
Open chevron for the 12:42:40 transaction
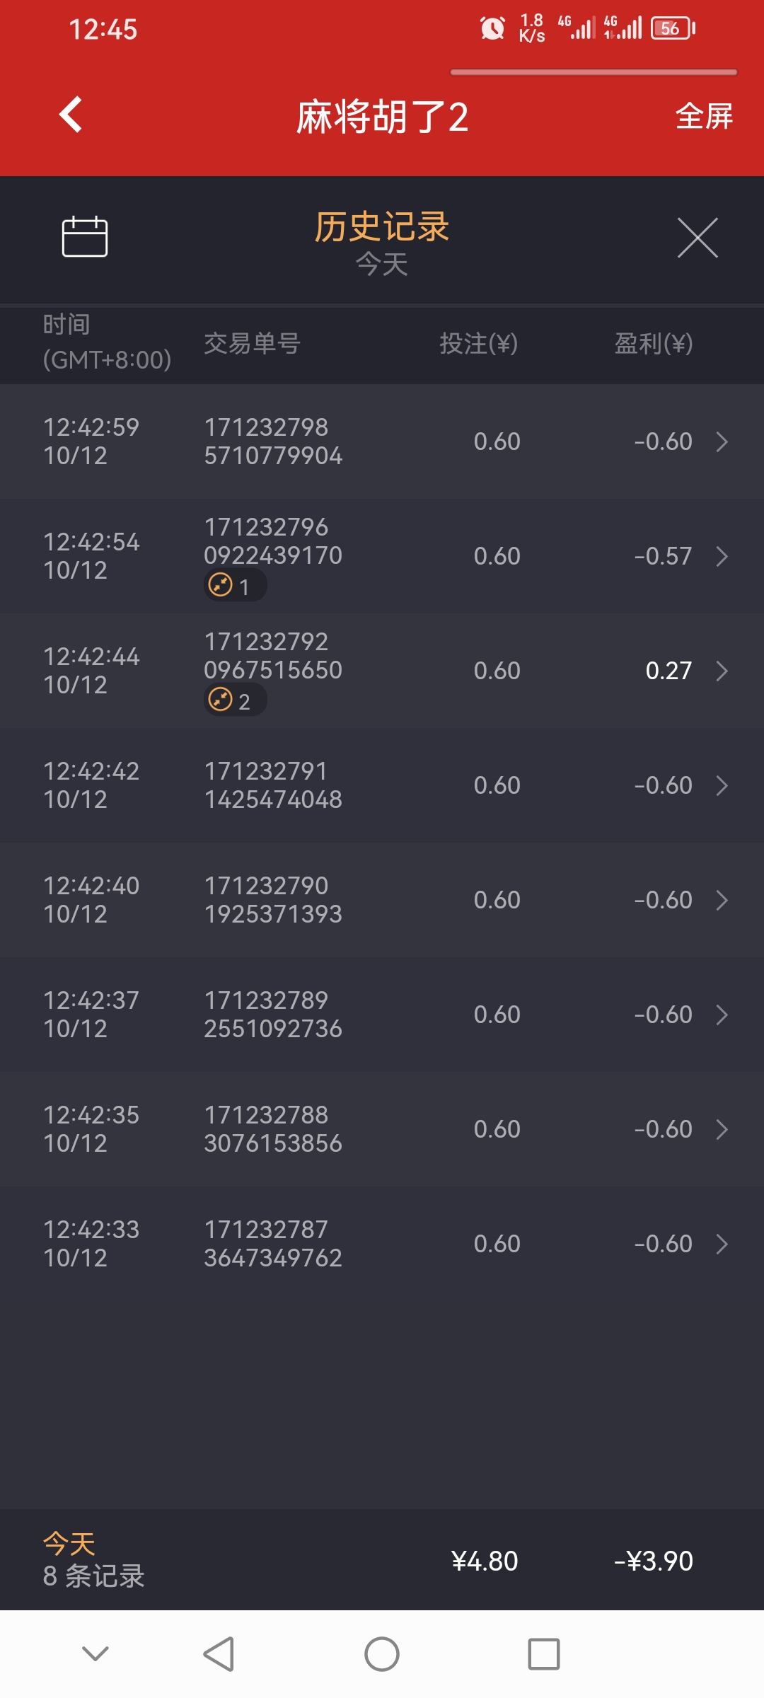tap(722, 900)
